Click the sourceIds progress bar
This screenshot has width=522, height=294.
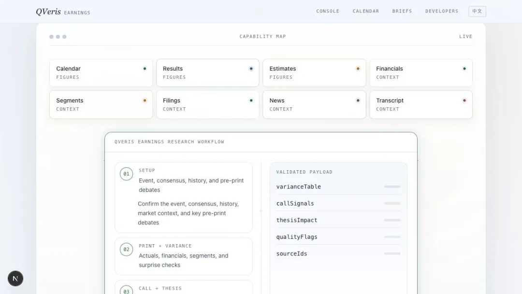392,253
